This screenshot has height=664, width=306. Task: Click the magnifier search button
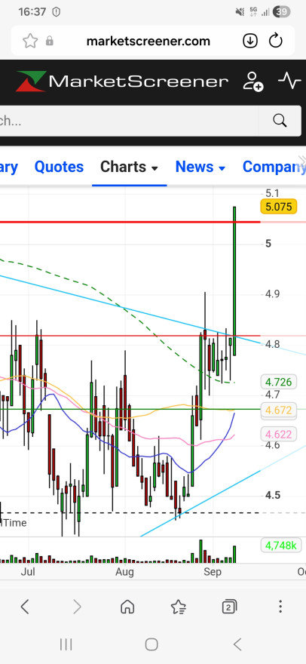[x=280, y=121]
